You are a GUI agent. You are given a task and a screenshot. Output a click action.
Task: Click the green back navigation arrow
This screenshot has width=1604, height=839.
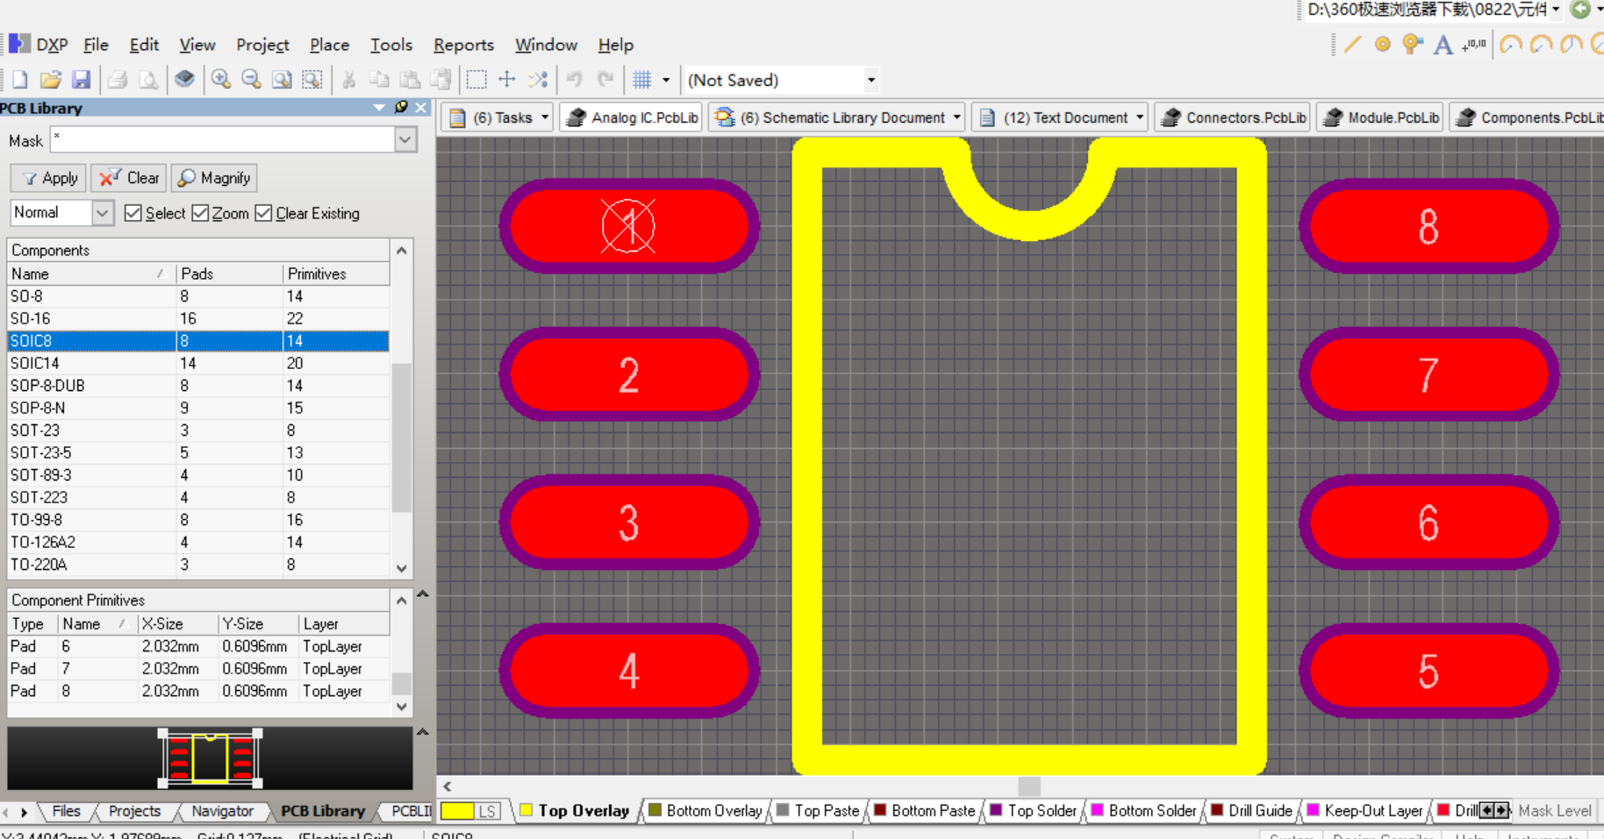(x=1580, y=10)
